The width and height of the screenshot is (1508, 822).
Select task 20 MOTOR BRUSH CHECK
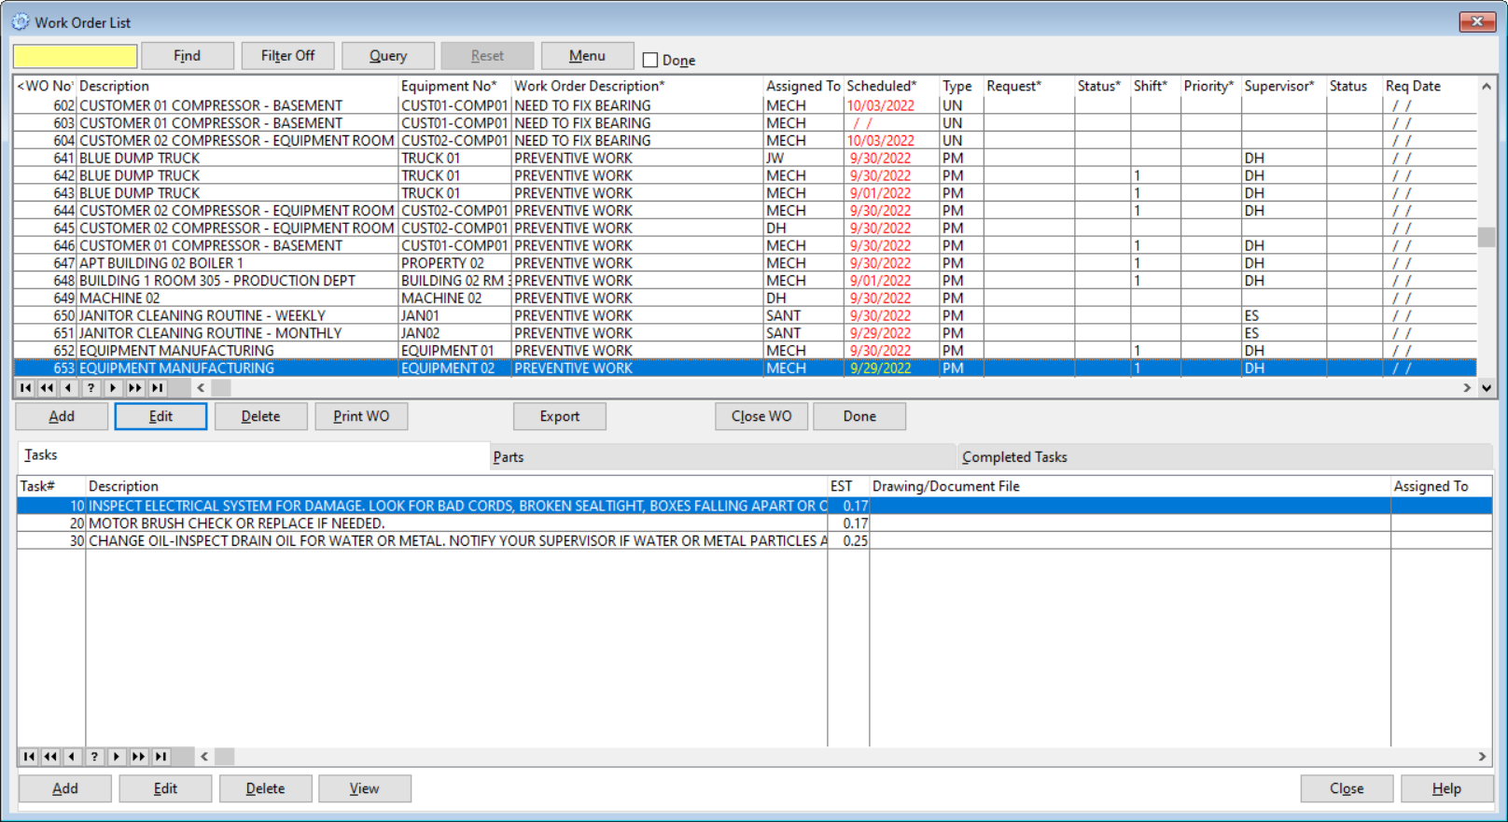tap(754, 523)
